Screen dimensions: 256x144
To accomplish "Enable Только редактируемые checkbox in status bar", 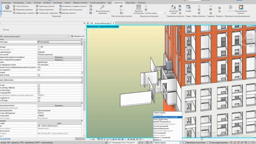I will [x=208, y=142].
